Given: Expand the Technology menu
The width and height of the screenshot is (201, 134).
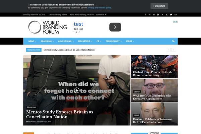Looking at the screenshot, I should tap(114, 41).
